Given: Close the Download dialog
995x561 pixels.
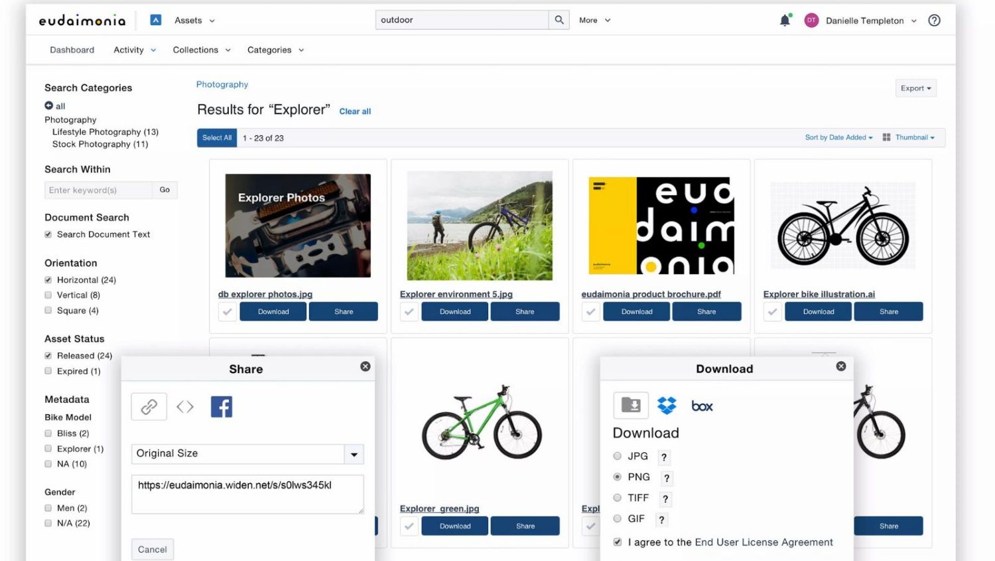Looking at the screenshot, I should [x=841, y=366].
